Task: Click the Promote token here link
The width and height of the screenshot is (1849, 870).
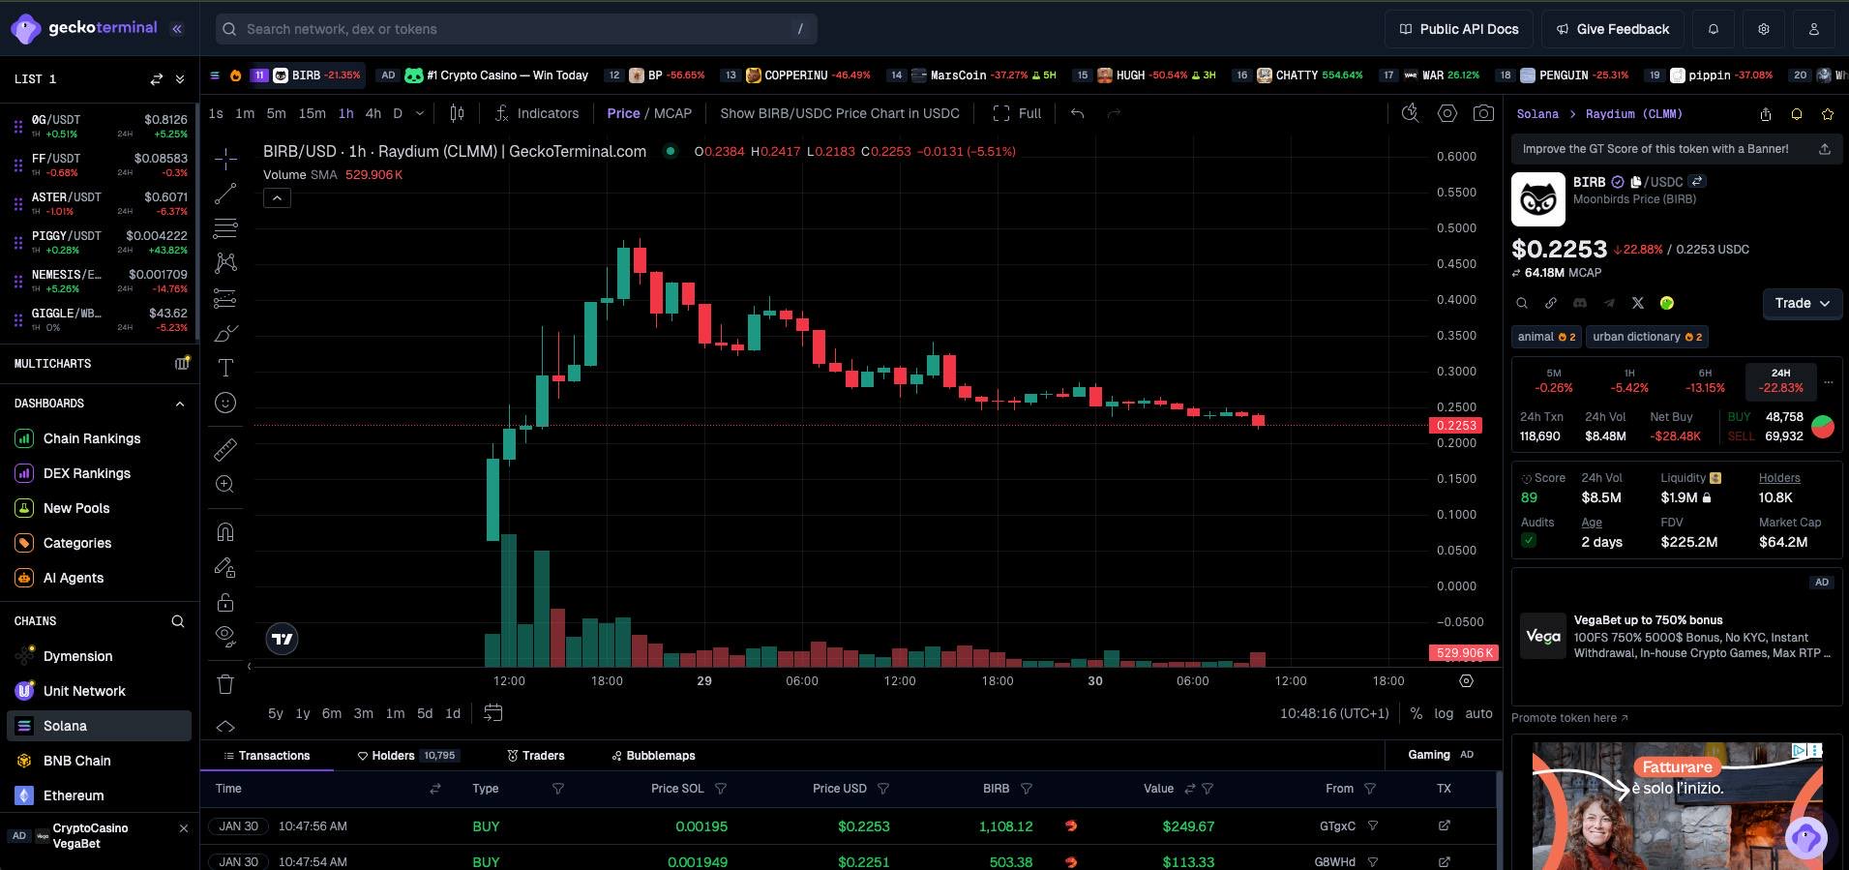Action: click(x=1569, y=718)
